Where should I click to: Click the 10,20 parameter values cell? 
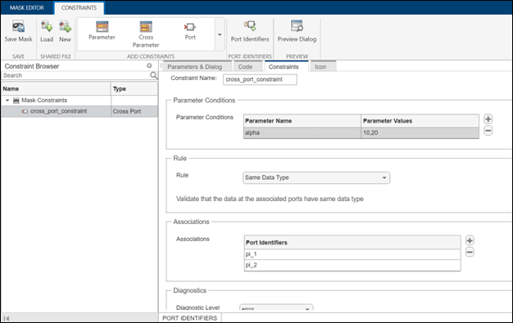420,132
